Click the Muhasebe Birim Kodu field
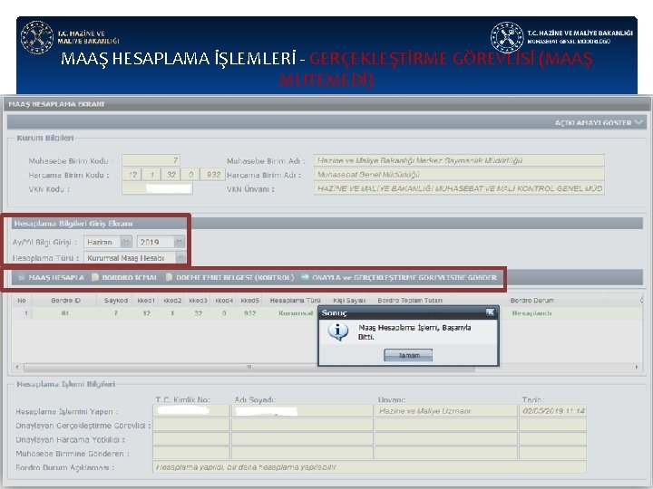Screen dimensions: 653x489 point(151,160)
